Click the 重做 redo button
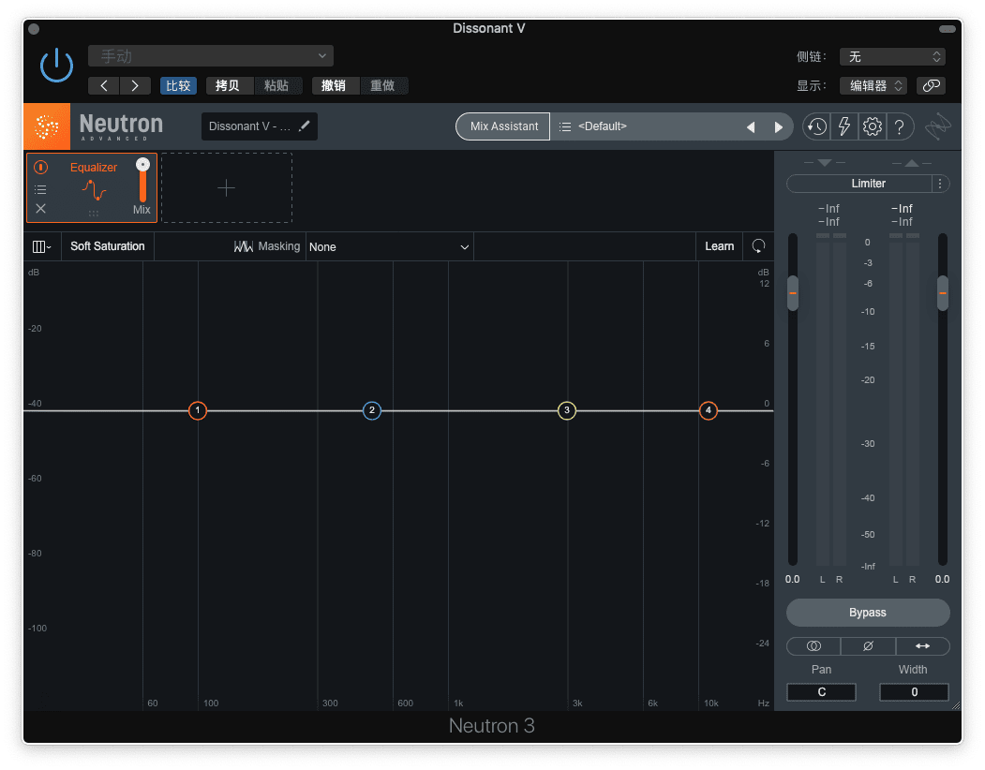985x770 pixels. coord(382,85)
